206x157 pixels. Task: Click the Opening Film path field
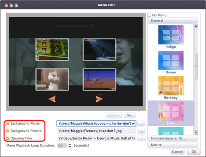coord(96,138)
